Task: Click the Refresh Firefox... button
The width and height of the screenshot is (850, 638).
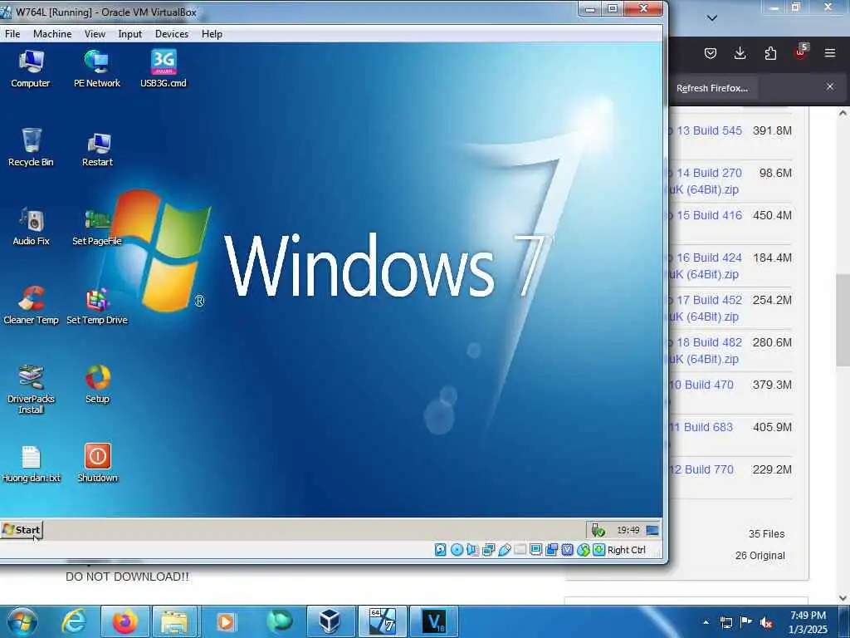Action: pyautogui.click(x=713, y=88)
